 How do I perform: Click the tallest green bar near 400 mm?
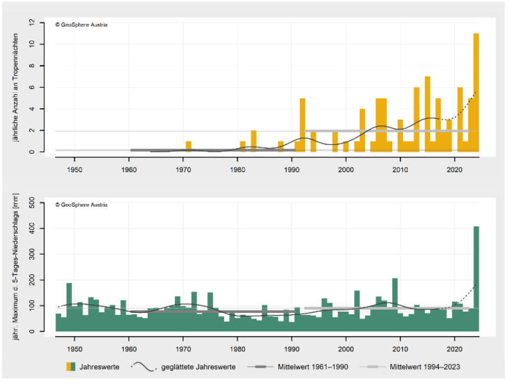point(476,278)
